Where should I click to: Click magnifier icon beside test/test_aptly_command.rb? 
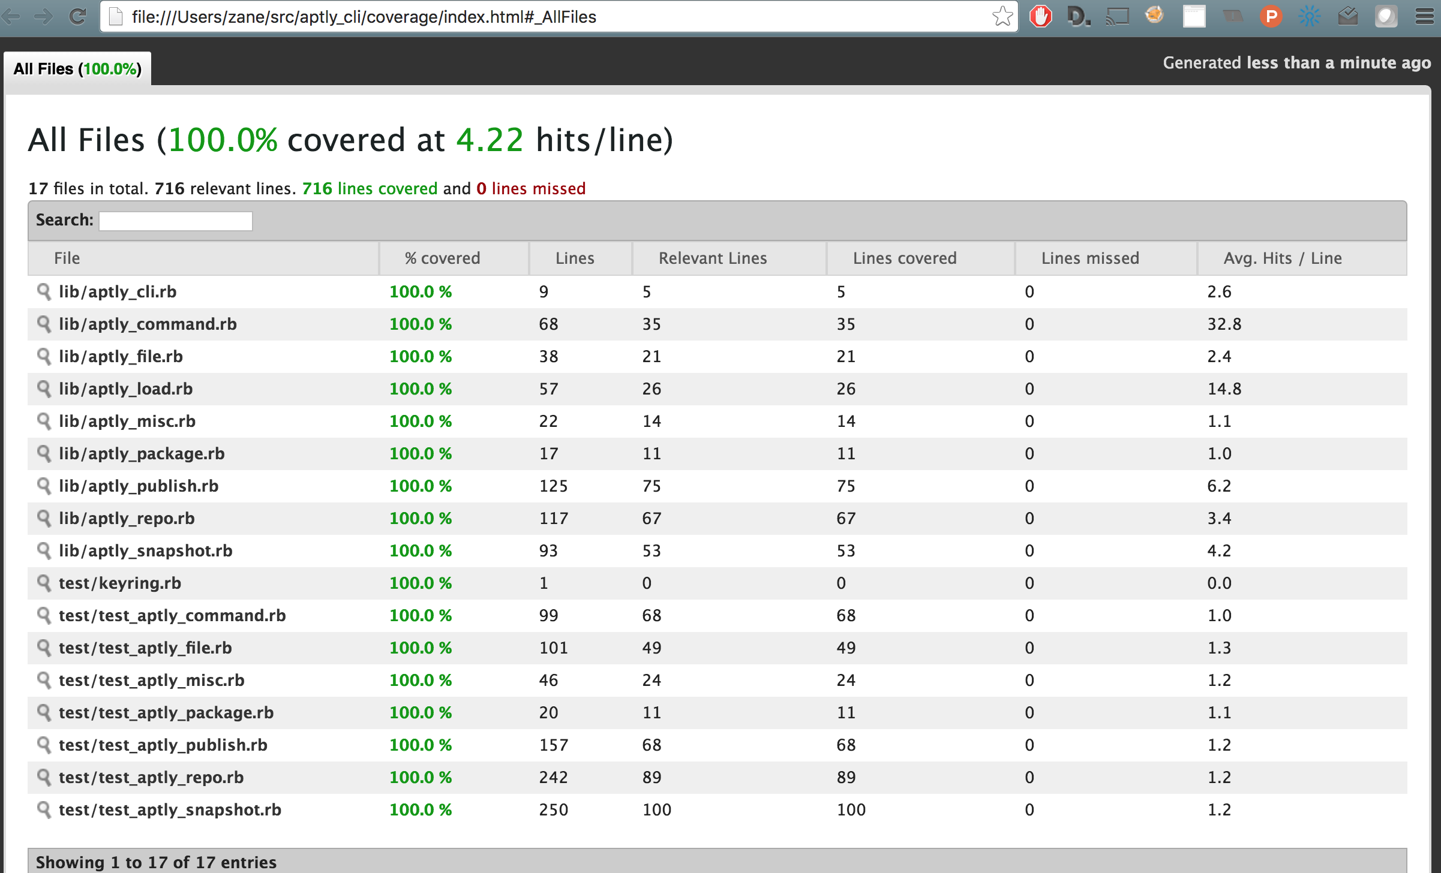click(x=43, y=616)
